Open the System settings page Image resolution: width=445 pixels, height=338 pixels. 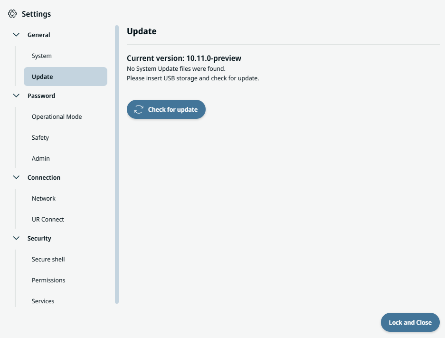(x=42, y=56)
